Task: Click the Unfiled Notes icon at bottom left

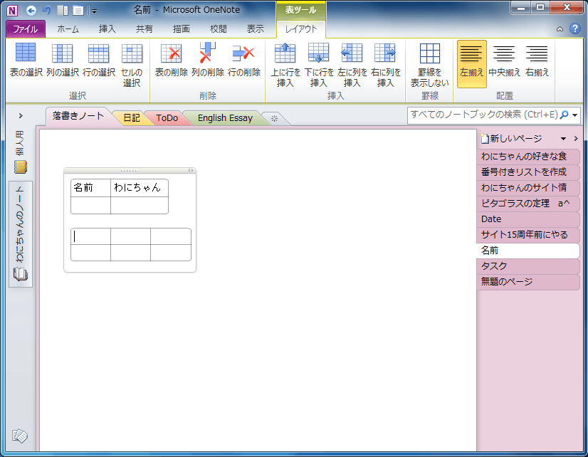Action: [20, 436]
